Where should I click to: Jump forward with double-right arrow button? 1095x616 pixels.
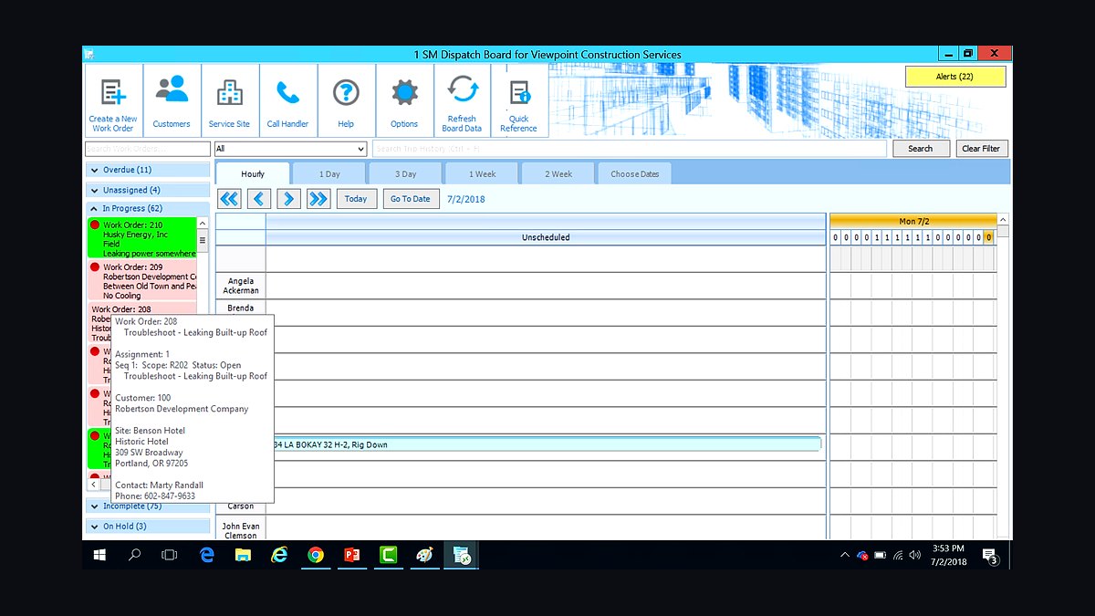318,199
